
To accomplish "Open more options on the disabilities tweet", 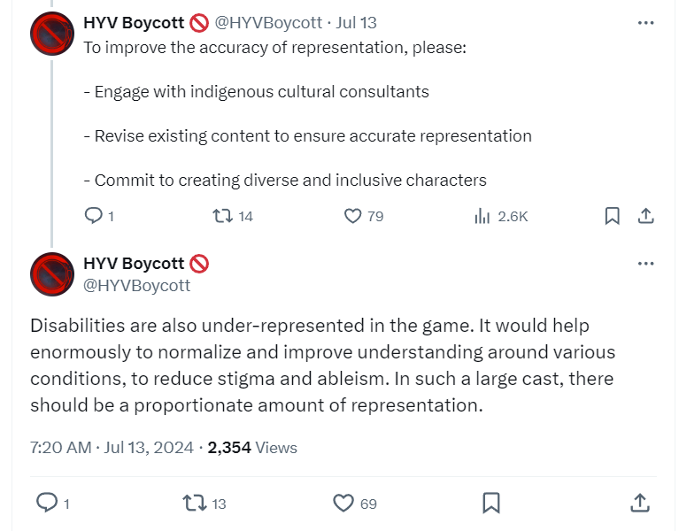I will [645, 264].
